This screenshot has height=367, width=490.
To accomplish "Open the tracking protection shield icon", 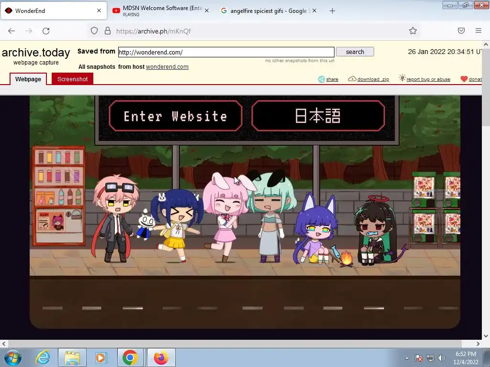I will point(94,31).
